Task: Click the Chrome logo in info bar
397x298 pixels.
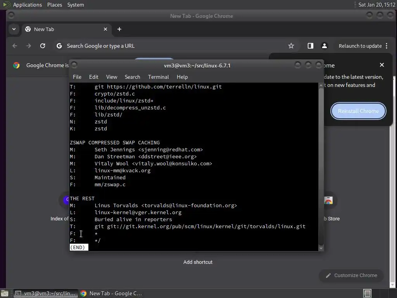Action: point(16,65)
